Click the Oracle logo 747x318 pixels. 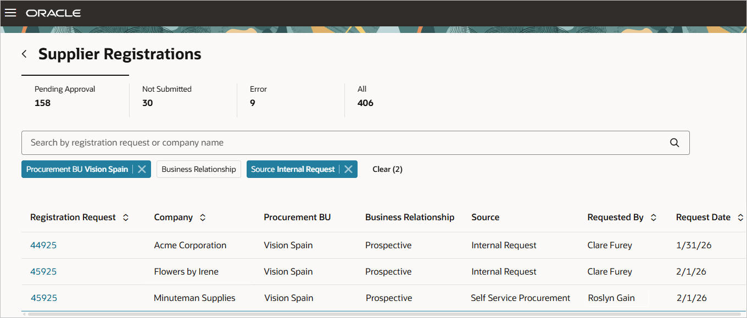click(53, 13)
